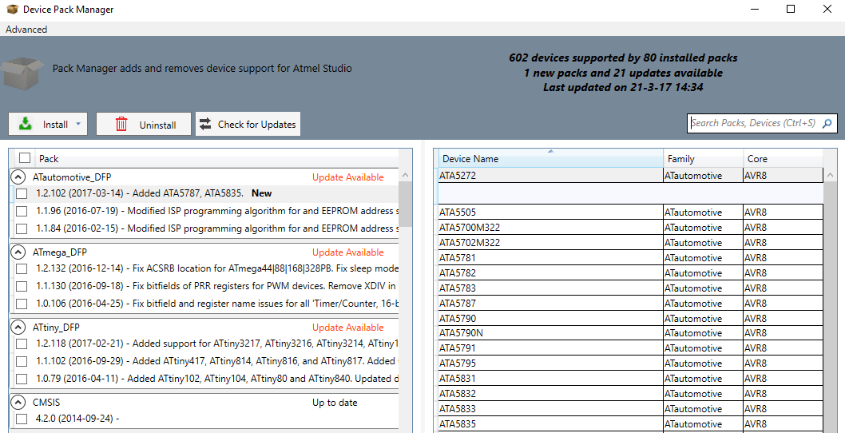845x433 pixels.
Task: Click the update arrows icon
Action: [205, 124]
